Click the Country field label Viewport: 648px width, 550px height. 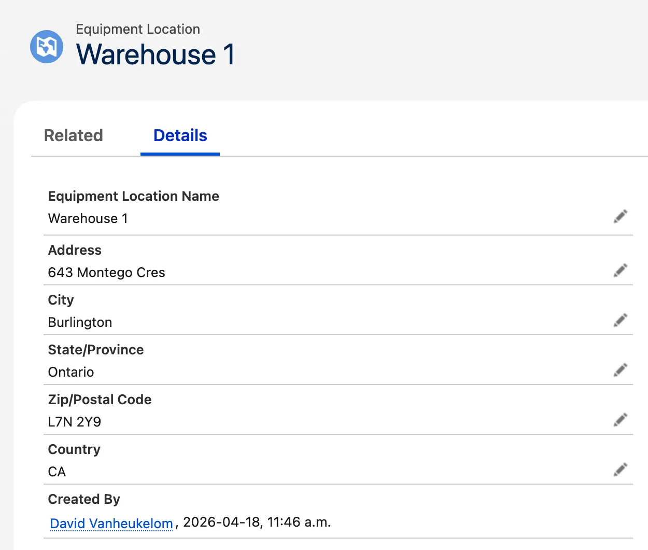74,449
